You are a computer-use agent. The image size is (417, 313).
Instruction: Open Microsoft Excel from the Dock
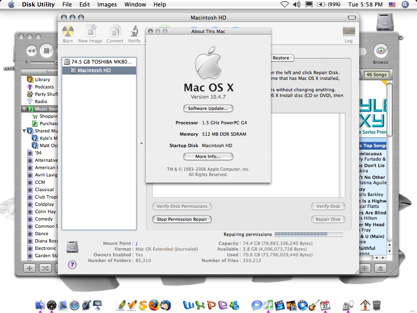pyautogui.click(x=200, y=305)
